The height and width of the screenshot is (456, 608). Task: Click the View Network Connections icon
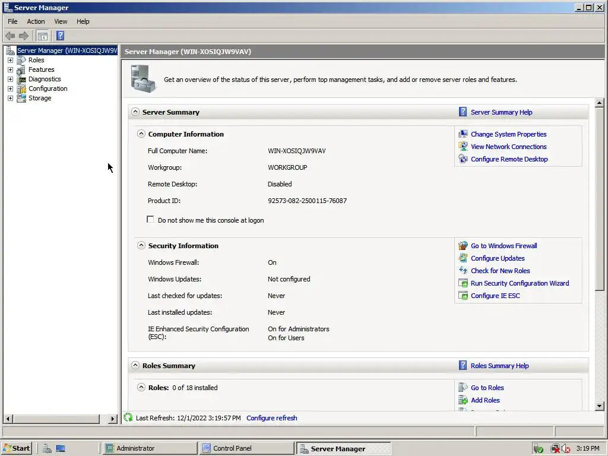click(x=463, y=147)
